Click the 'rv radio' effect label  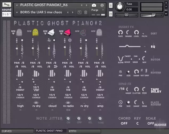point(68,106)
